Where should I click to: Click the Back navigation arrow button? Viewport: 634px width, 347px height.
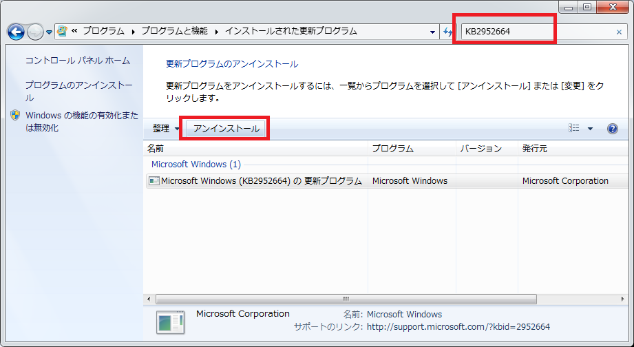17,32
